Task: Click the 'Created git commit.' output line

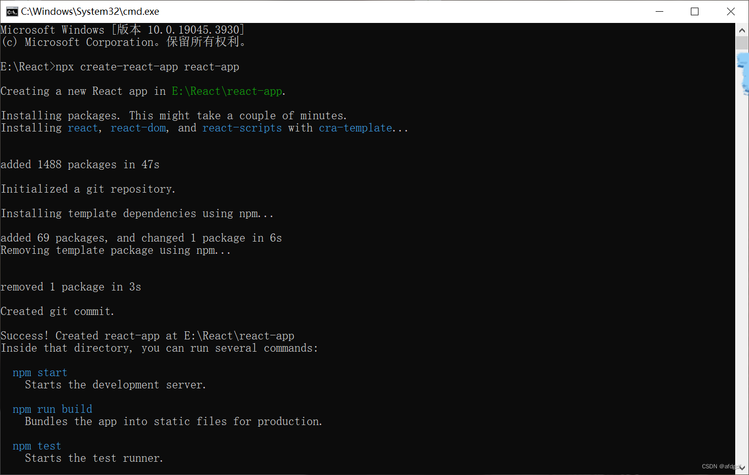Action: click(x=57, y=311)
